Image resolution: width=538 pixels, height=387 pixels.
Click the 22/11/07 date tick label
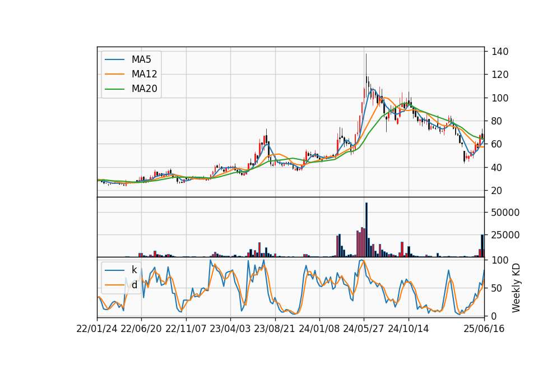click(186, 329)
